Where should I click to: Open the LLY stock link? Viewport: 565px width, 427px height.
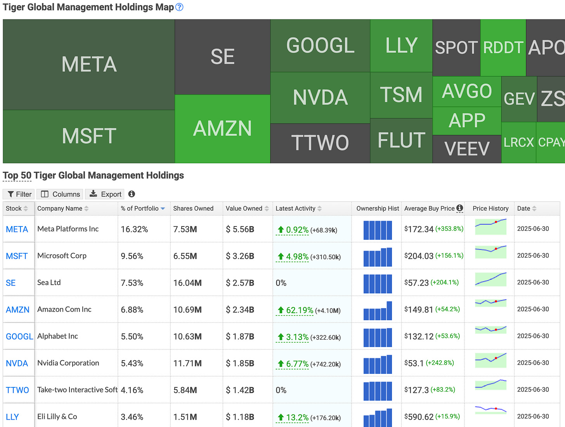[x=12, y=417]
